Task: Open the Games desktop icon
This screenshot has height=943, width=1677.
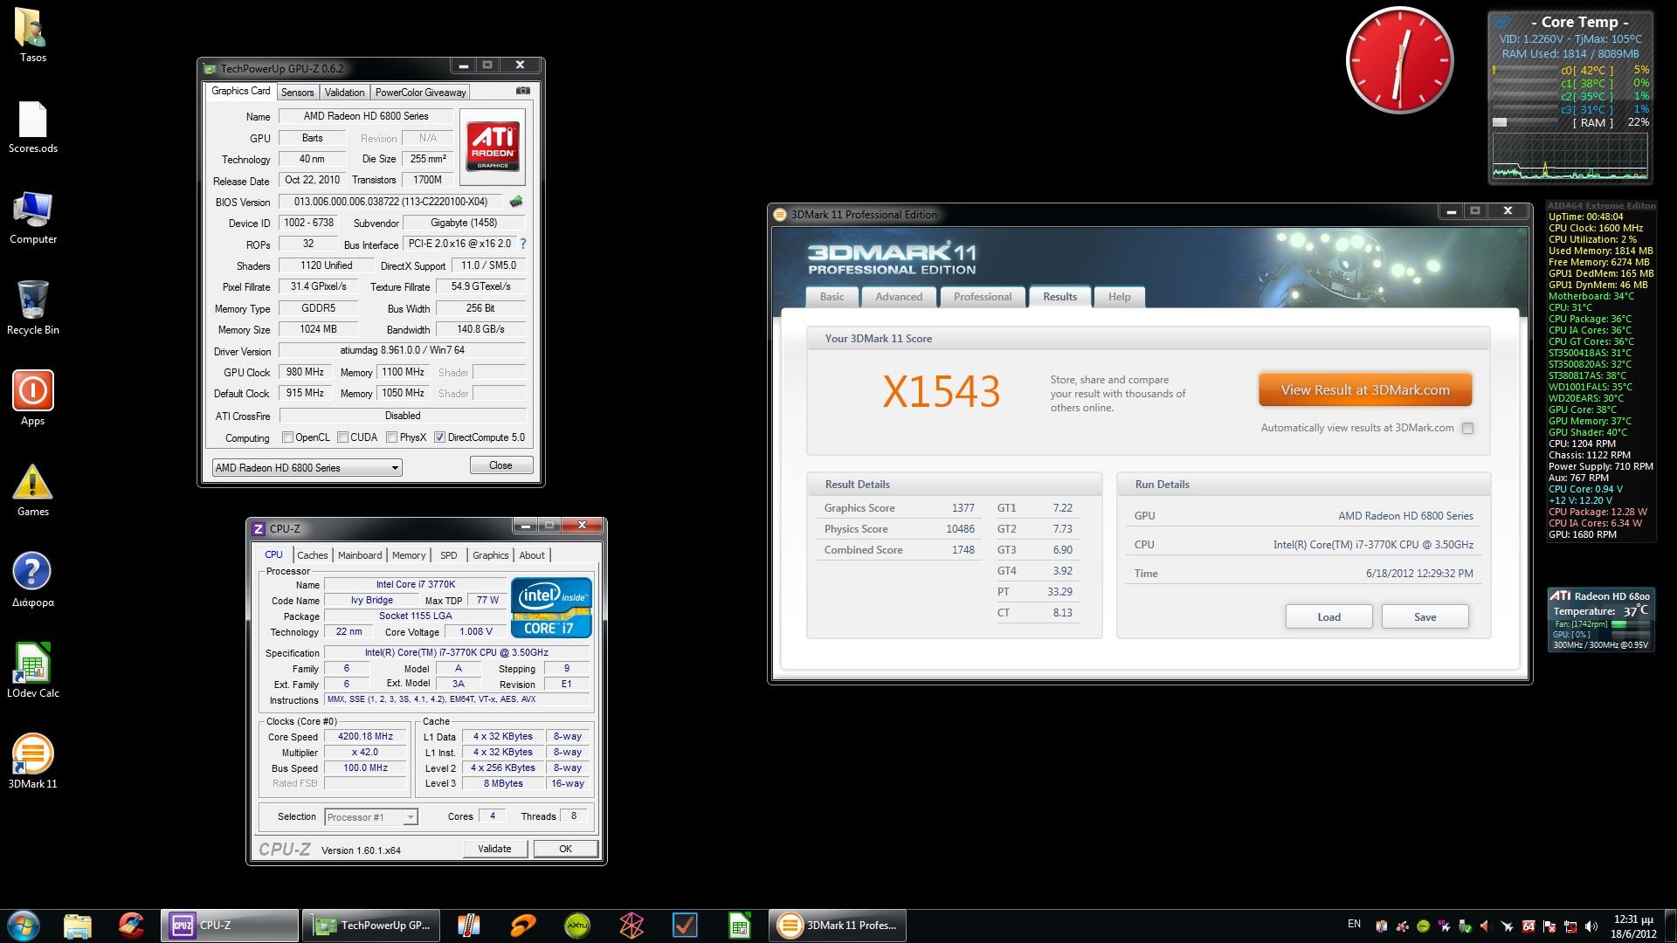Action: 32,491
